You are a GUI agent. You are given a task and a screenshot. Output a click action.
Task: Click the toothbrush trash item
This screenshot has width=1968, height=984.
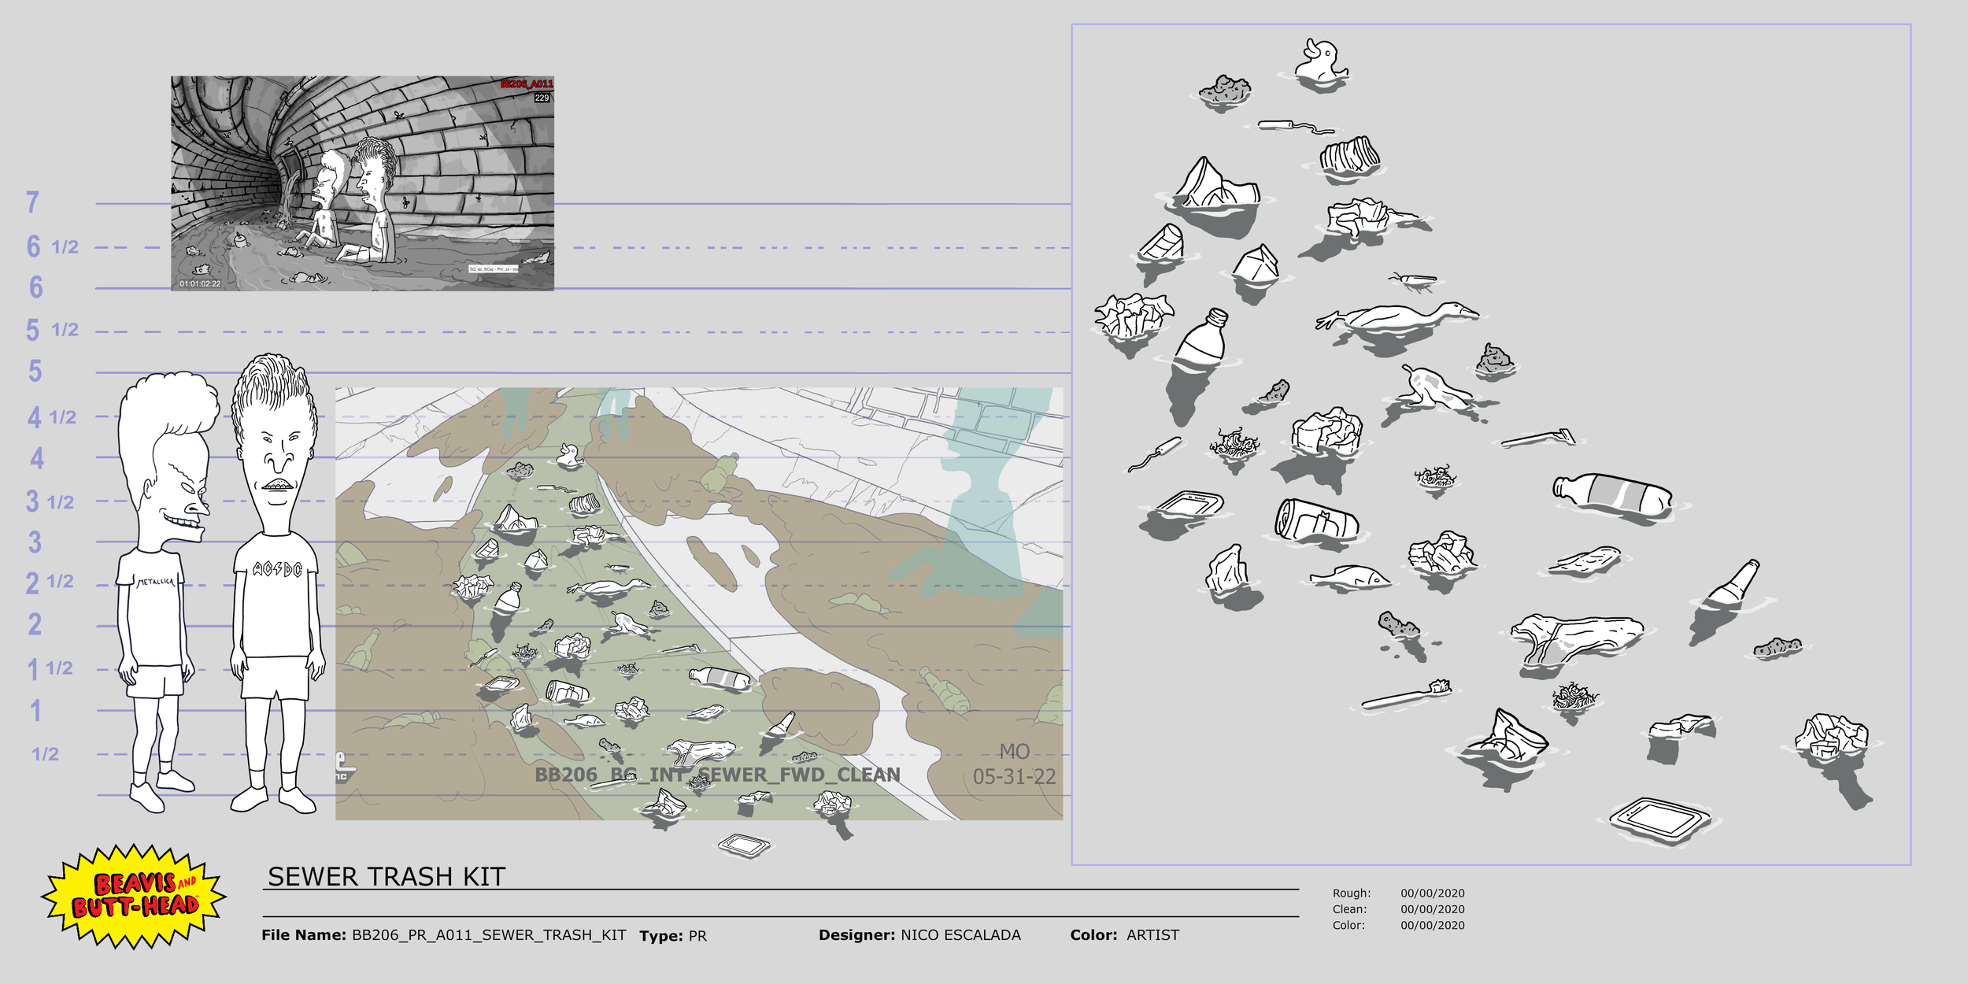click(x=1407, y=696)
